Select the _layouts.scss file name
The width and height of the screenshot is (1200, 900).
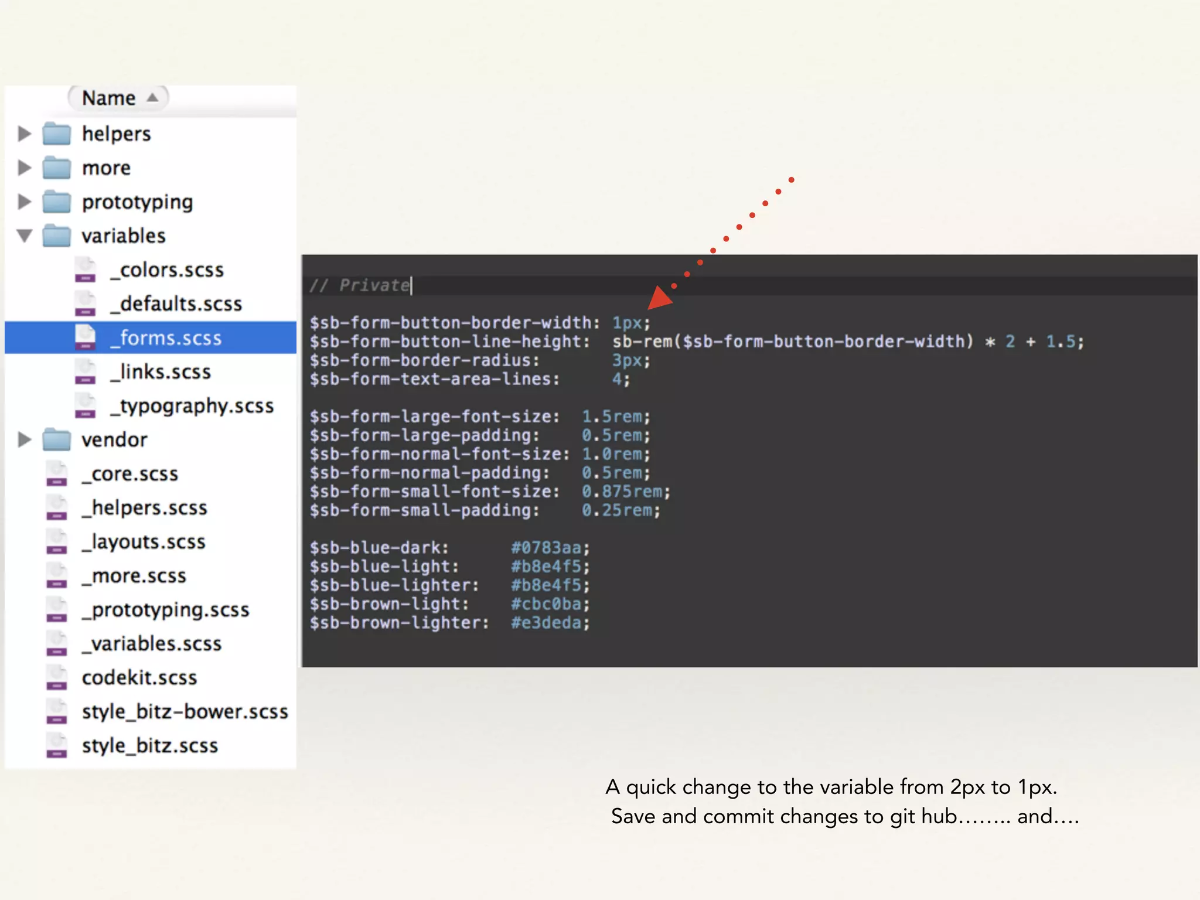point(144,542)
